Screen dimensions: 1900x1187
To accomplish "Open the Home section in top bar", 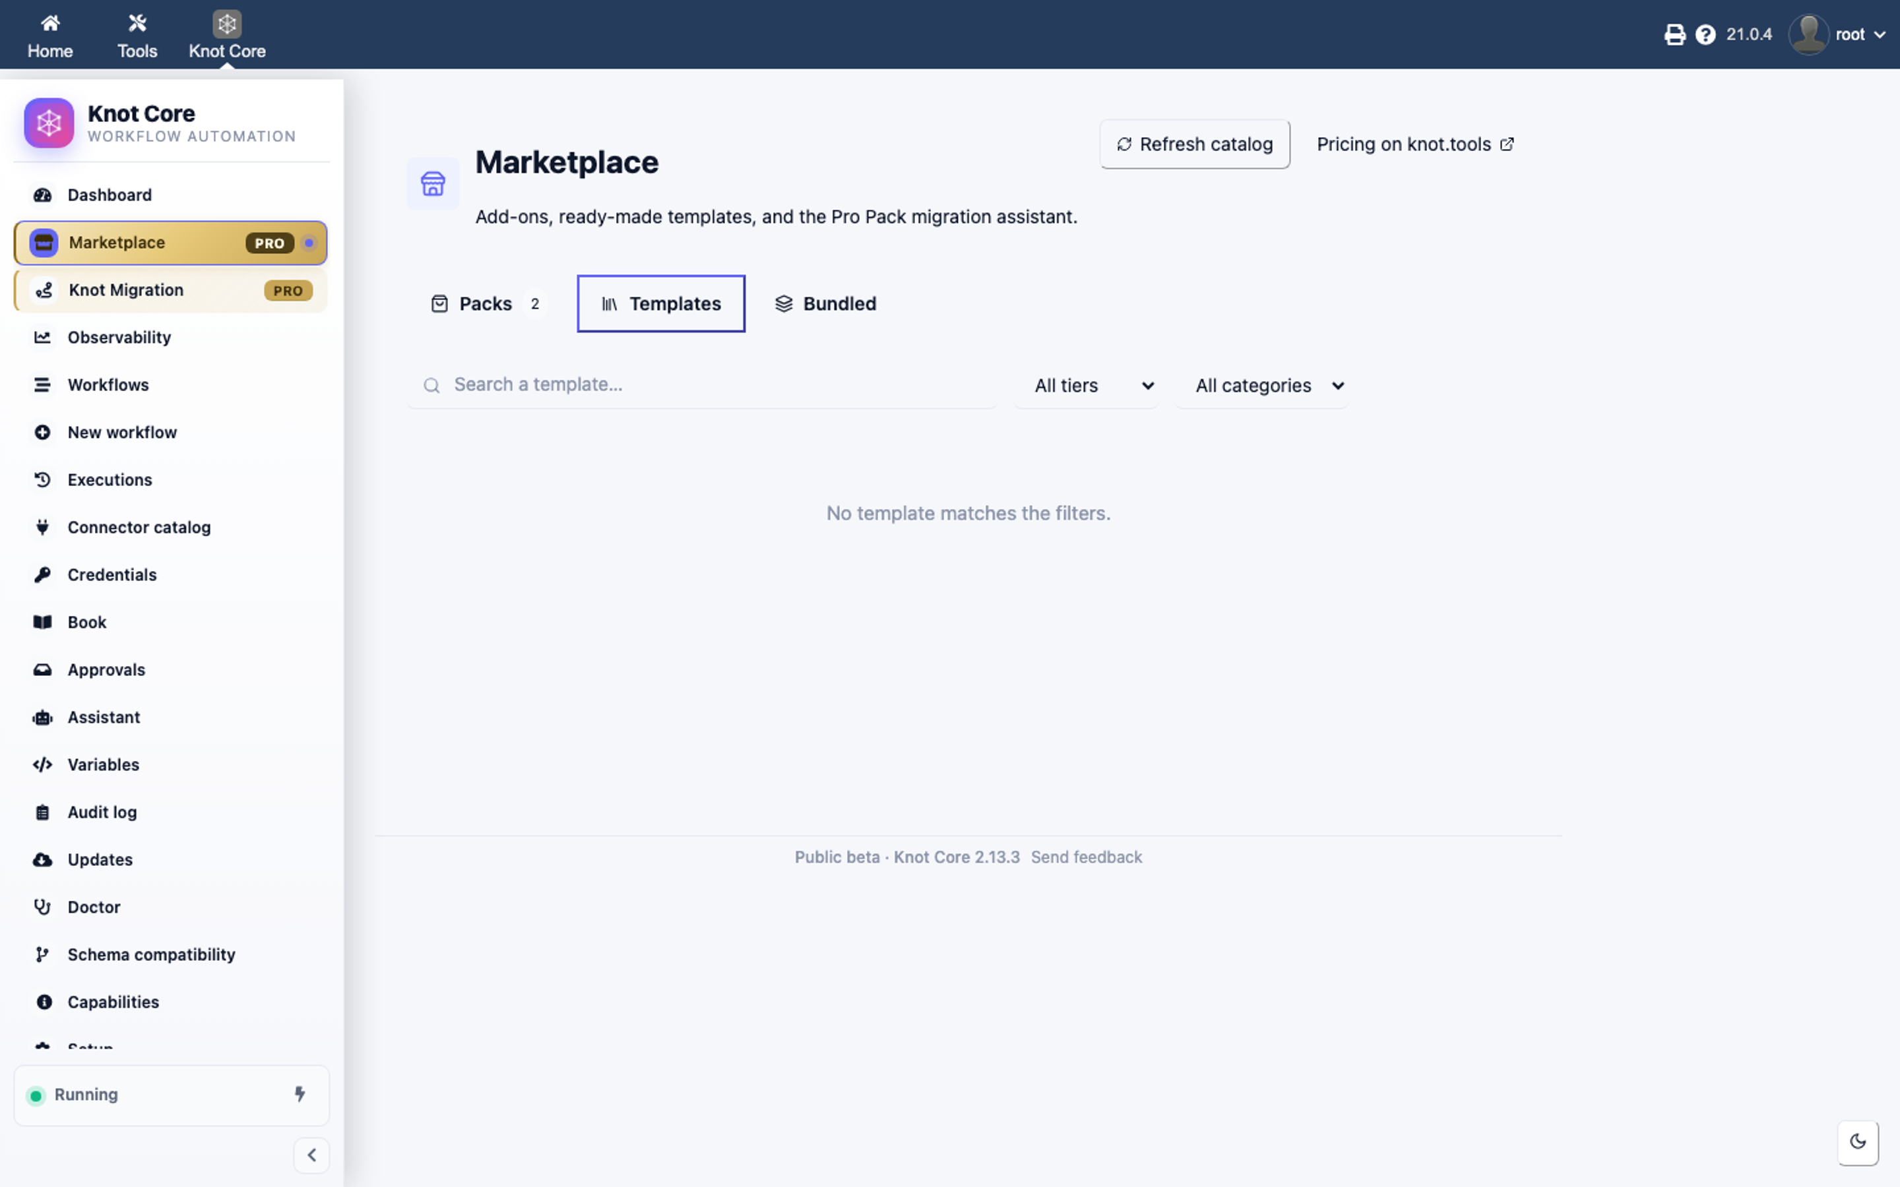I will click(x=50, y=36).
